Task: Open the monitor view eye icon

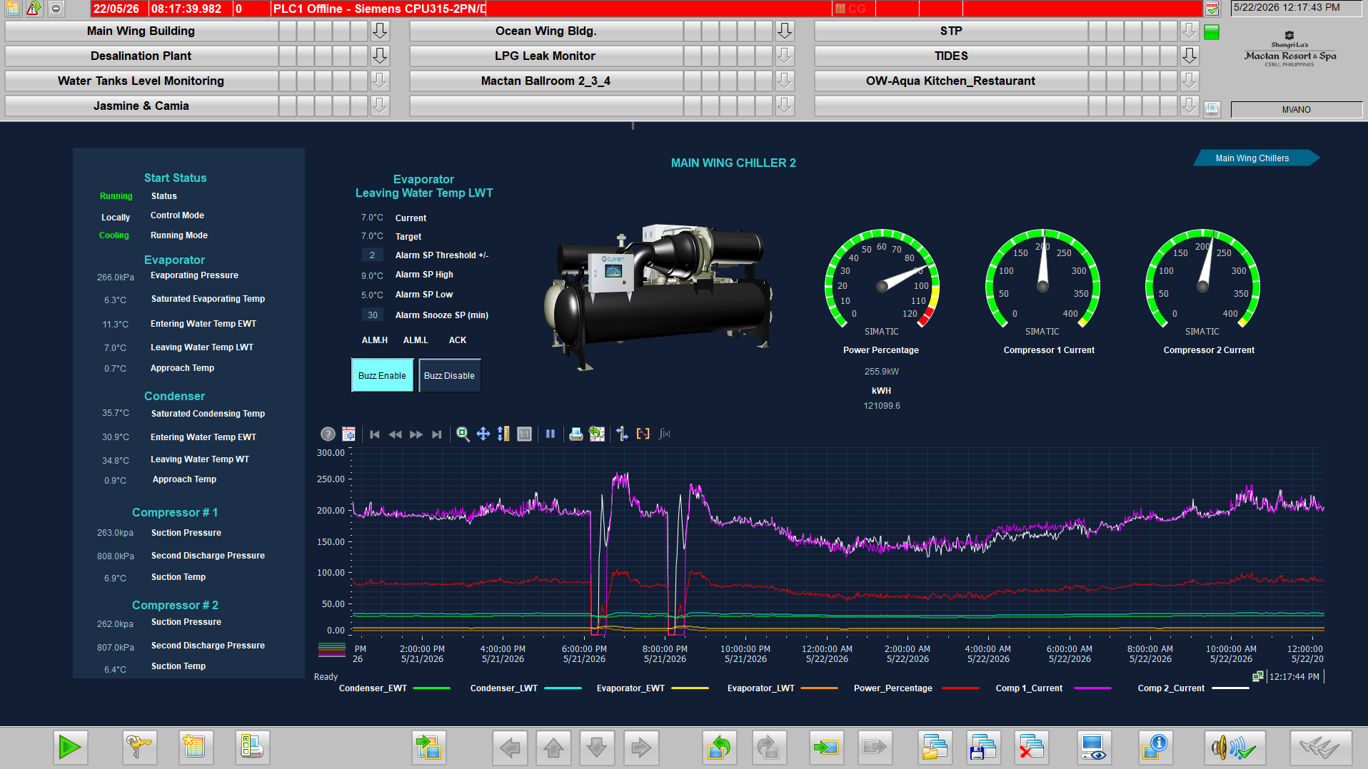Action: pos(1094,748)
